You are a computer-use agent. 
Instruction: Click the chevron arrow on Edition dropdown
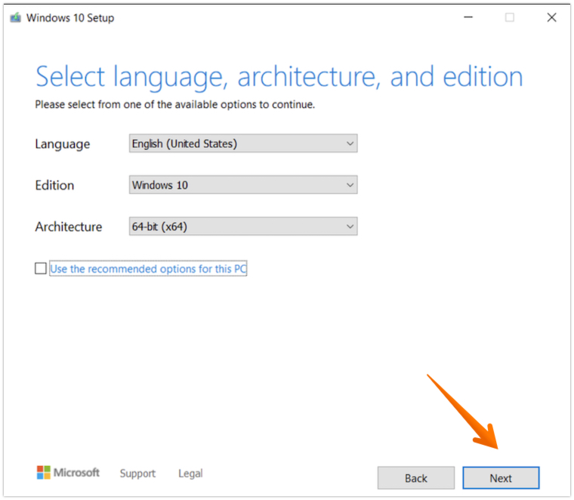[x=349, y=185]
